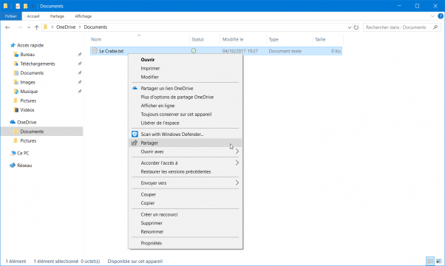Open the recent locations dropdown arrow

click(x=29, y=27)
